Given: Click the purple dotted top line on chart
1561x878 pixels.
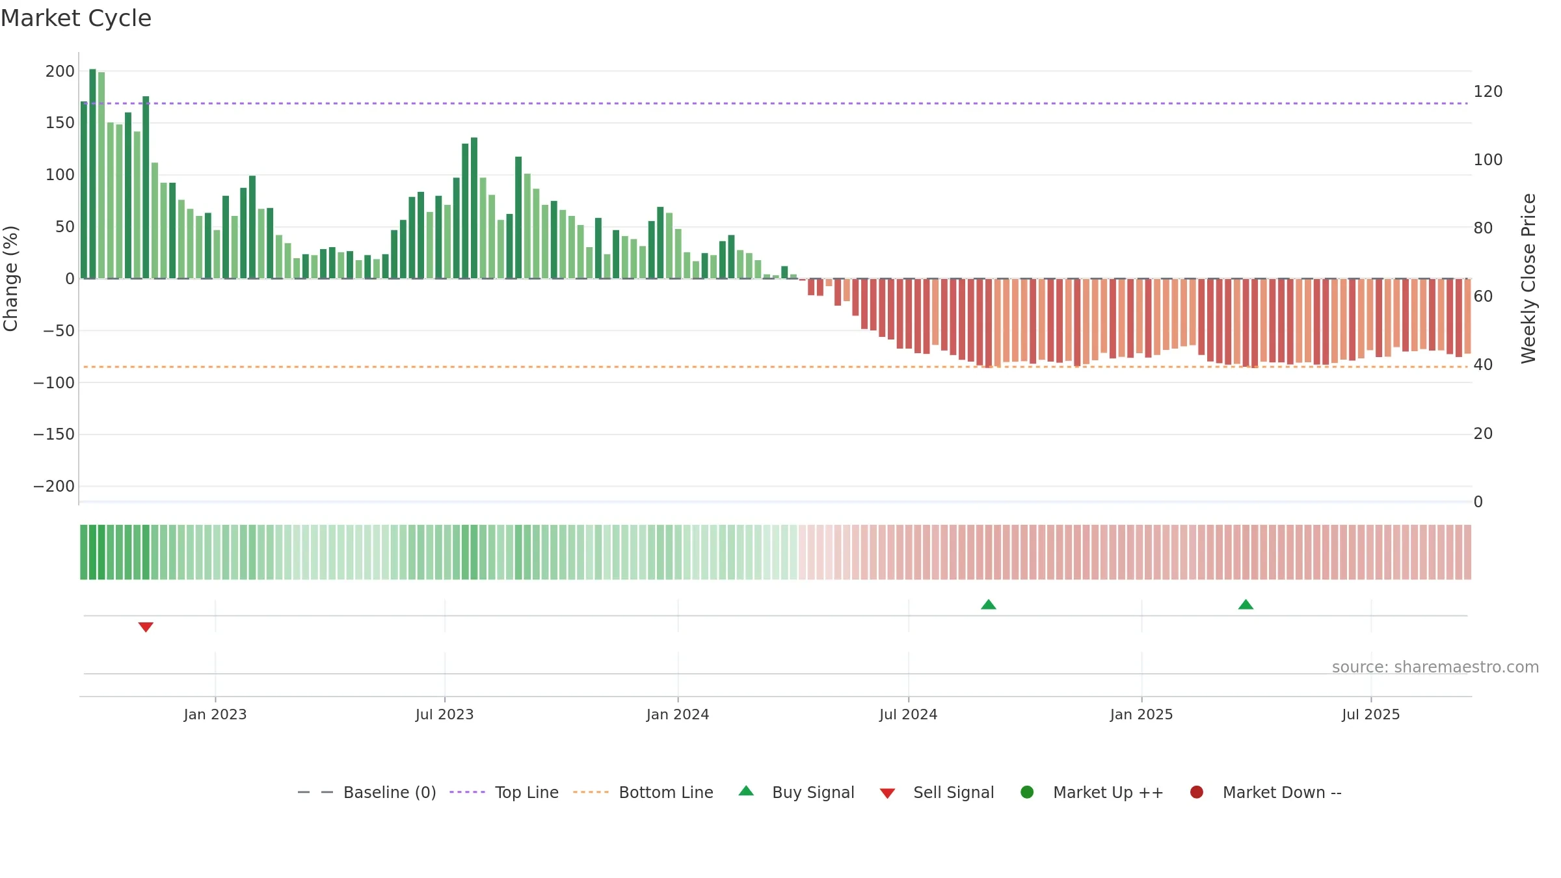Looking at the screenshot, I should click(775, 103).
